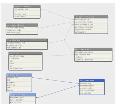Screen dimensions: 116x104
Task: Click 'key failure system' in Fact_table_items
Action: pos(92,86)
